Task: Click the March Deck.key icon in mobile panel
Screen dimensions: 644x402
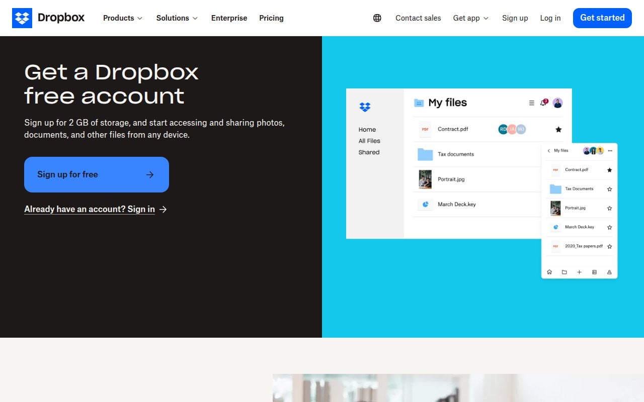Action: click(x=555, y=227)
